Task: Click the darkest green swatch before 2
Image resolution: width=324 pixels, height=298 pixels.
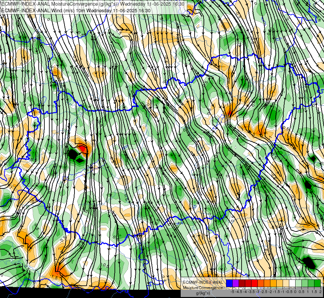Action: (317, 283)
